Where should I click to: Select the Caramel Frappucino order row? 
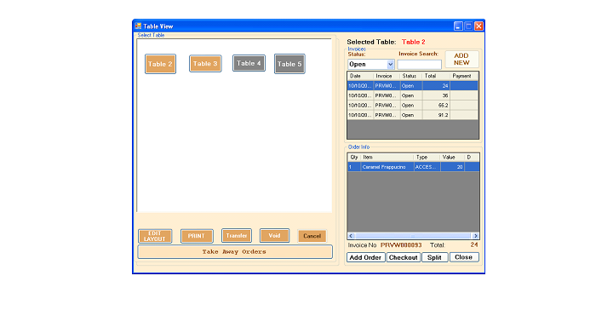tap(414, 167)
